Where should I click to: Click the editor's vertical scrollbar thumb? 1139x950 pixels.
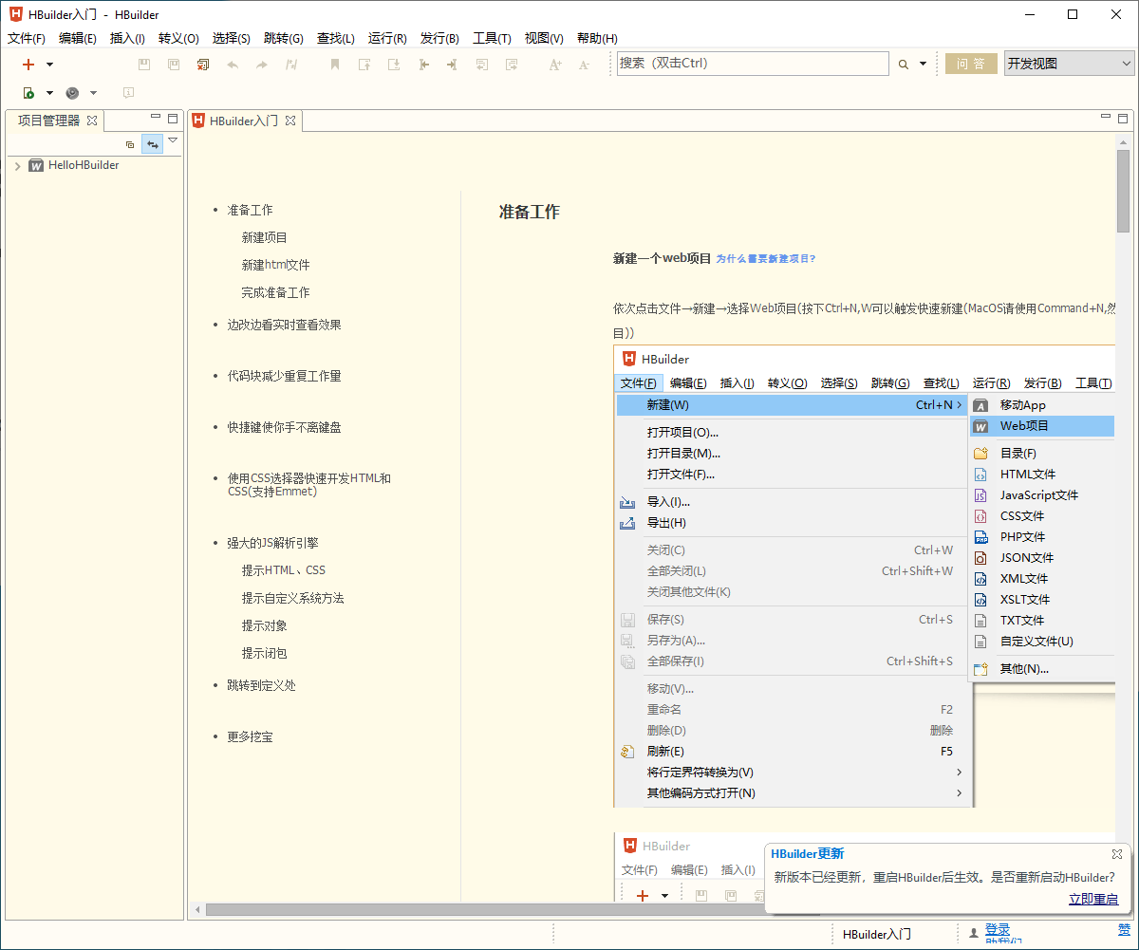(1123, 190)
